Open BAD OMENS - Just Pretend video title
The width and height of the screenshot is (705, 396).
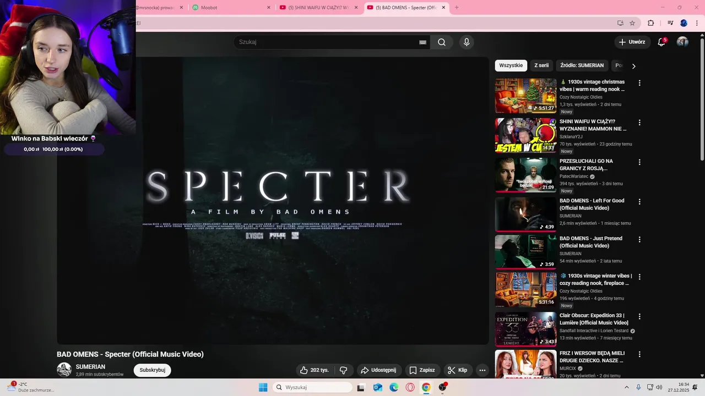click(590, 242)
